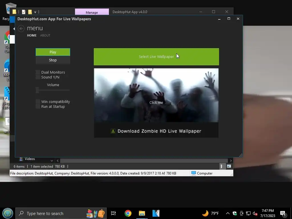The image size is (292, 219).
Task: Open Microsoft Edge desktop shortcut
Action: coord(7,70)
